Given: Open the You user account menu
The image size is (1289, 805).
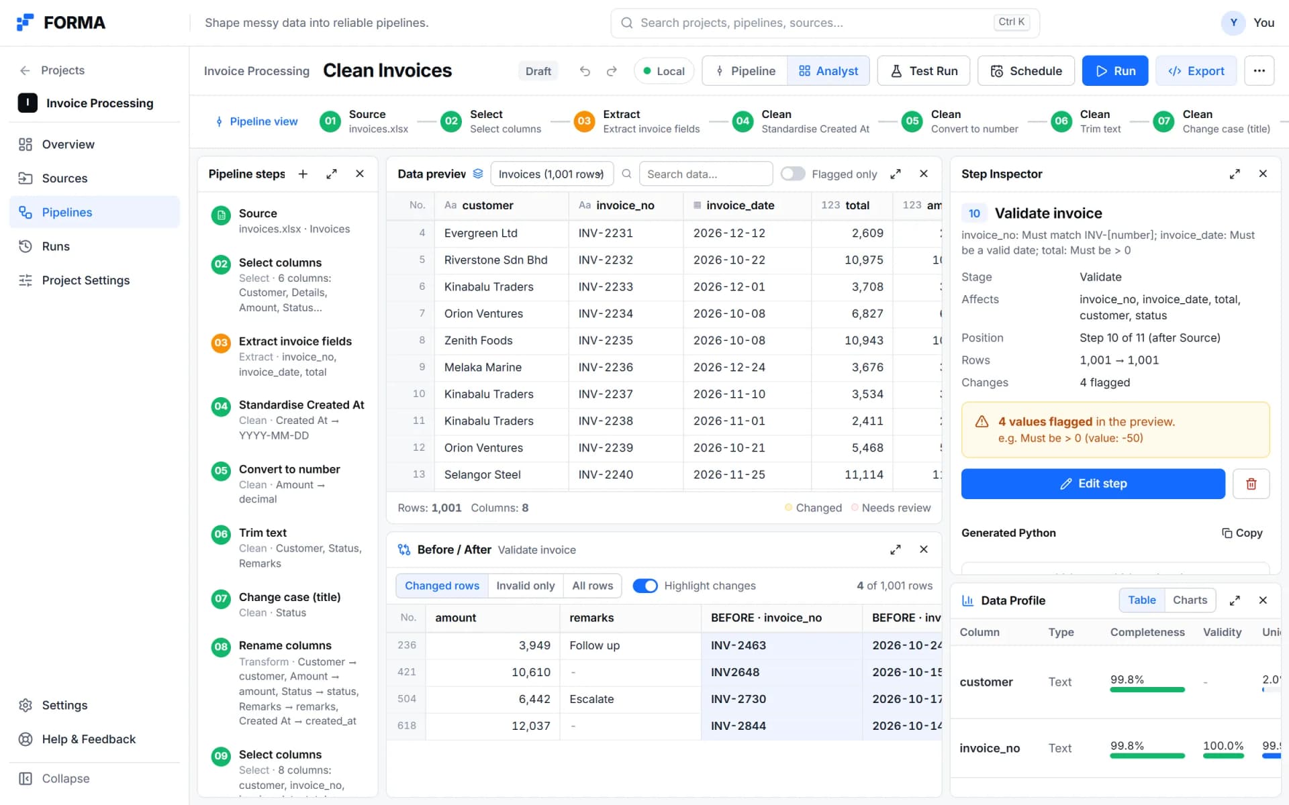Looking at the screenshot, I should 1248,23.
